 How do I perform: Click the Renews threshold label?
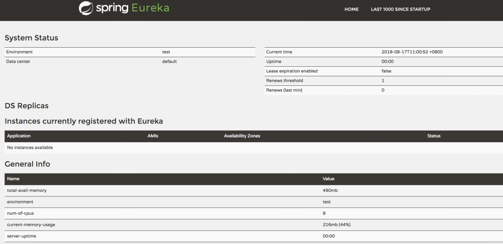[284, 81]
